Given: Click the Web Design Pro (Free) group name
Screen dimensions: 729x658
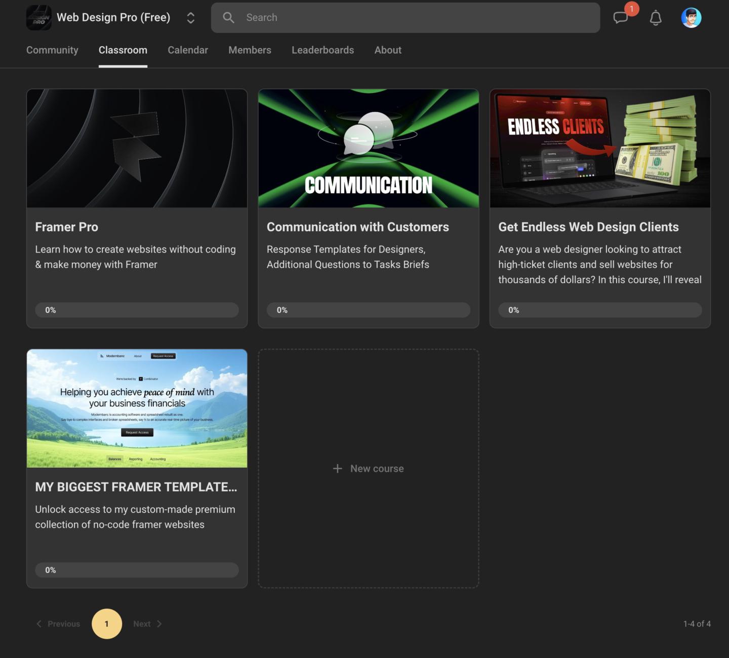Looking at the screenshot, I should pos(113,17).
